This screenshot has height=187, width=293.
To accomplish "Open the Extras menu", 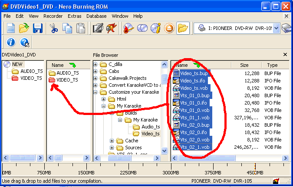I will (74, 16).
